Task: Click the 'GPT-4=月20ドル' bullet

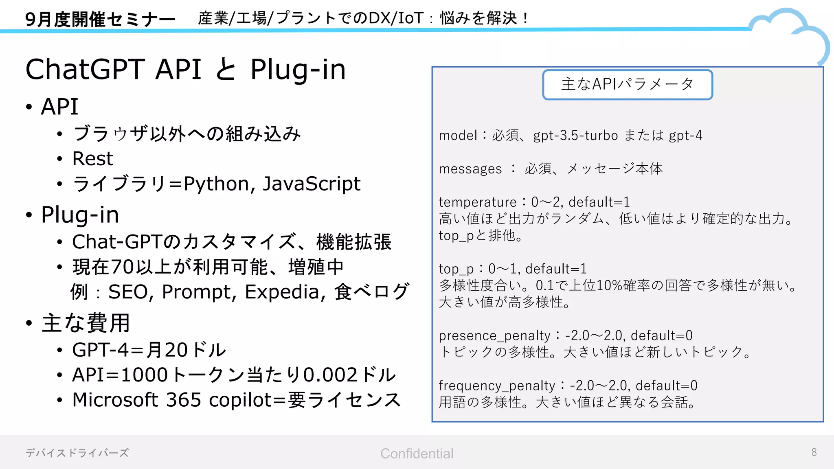Action: tap(149, 350)
